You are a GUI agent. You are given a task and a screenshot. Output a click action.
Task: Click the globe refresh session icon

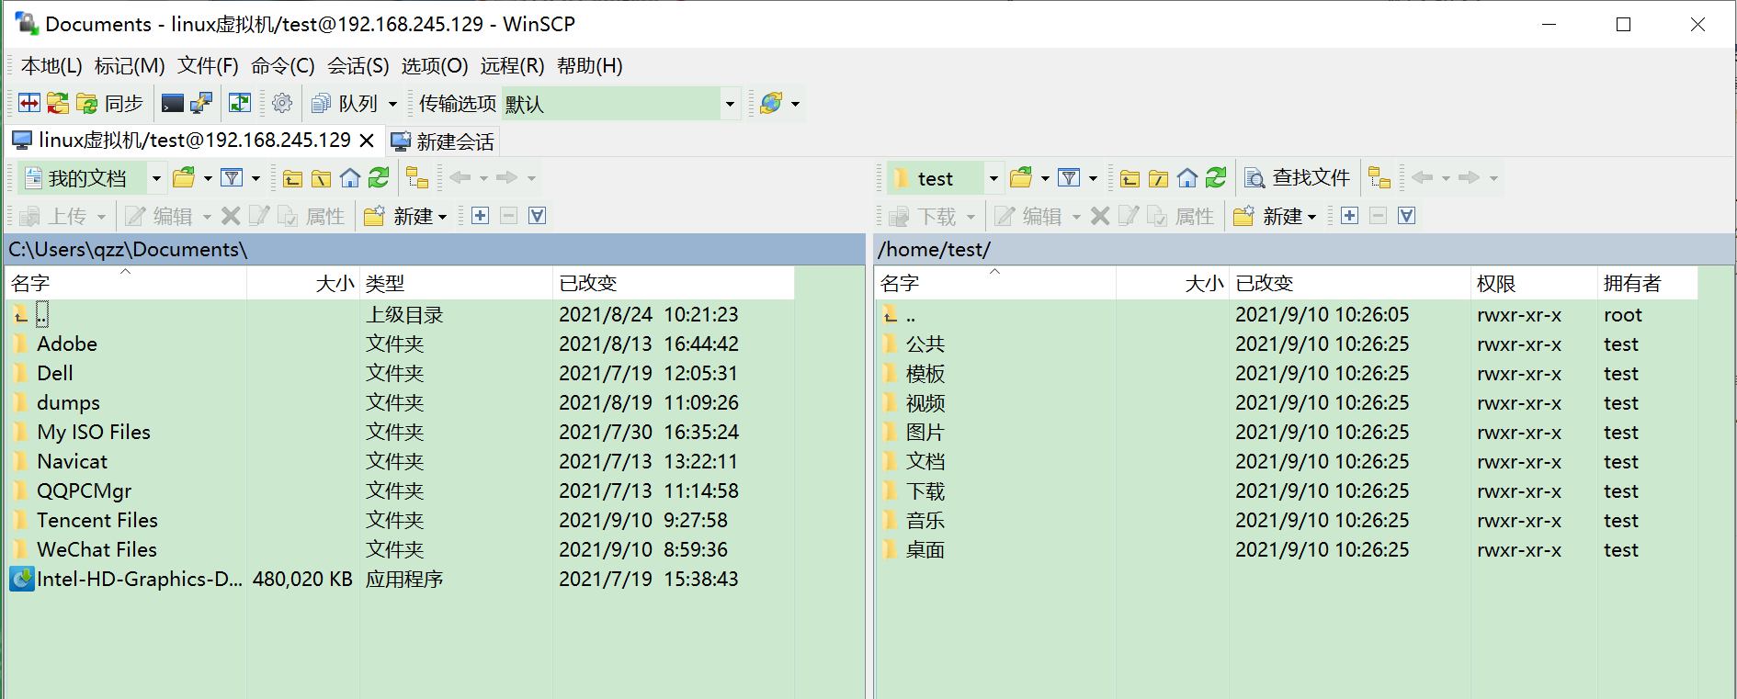(x=771, y=103)
